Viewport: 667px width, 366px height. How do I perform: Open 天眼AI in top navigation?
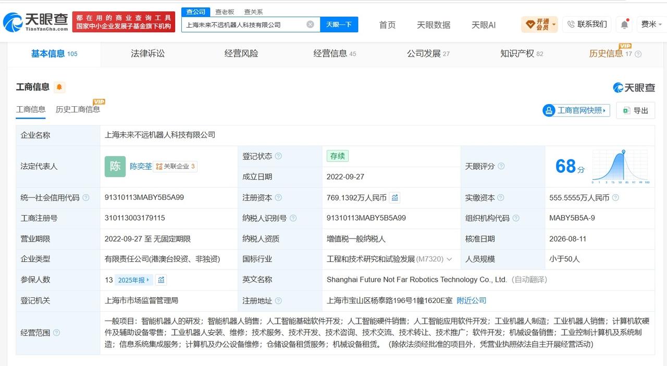point(484,24)
